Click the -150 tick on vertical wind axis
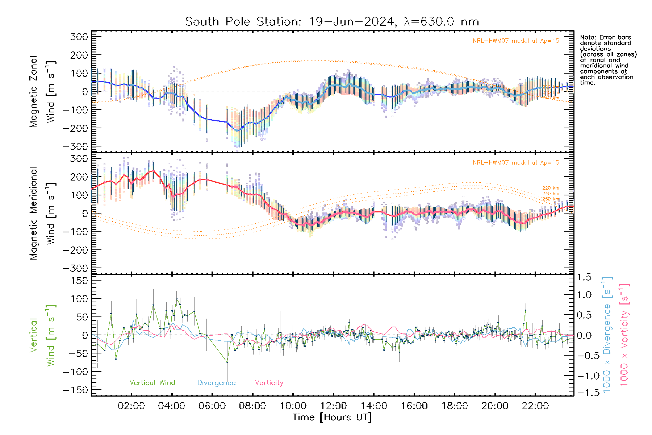This screenshot has height=435, width=652. point(75,390)
